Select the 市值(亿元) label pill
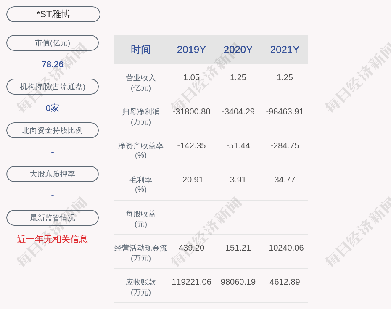Screen dimensions: 391x309 click(x=53, y=43)
